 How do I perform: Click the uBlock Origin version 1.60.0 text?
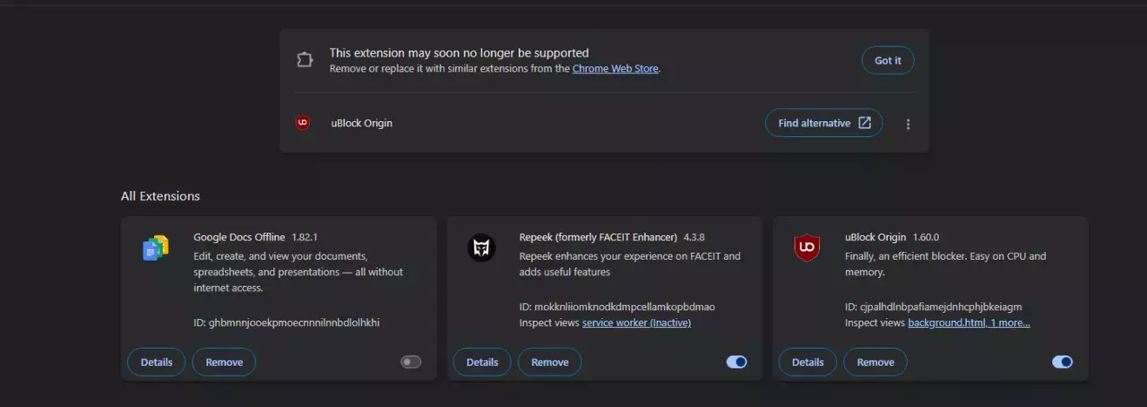926,238
